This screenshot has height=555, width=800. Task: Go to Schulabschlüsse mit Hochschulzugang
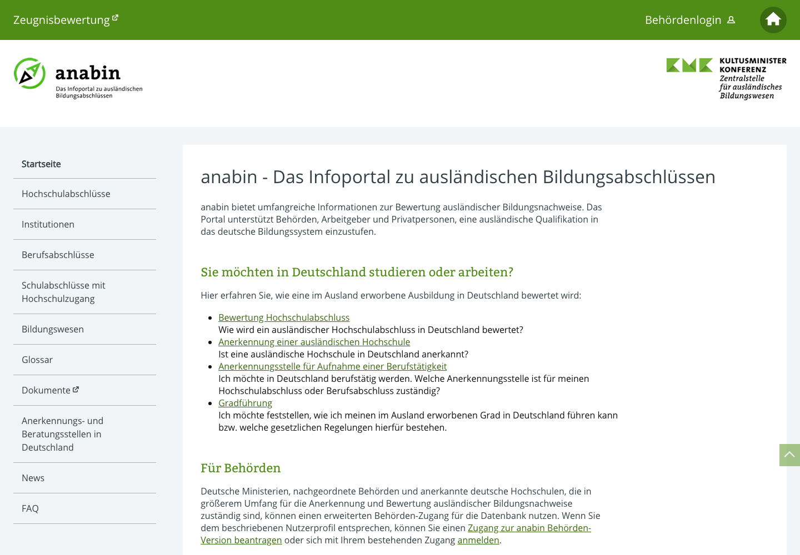[x=84, y=292]
